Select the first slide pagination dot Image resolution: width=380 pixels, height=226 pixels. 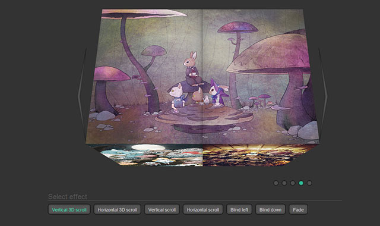[275, 183]
